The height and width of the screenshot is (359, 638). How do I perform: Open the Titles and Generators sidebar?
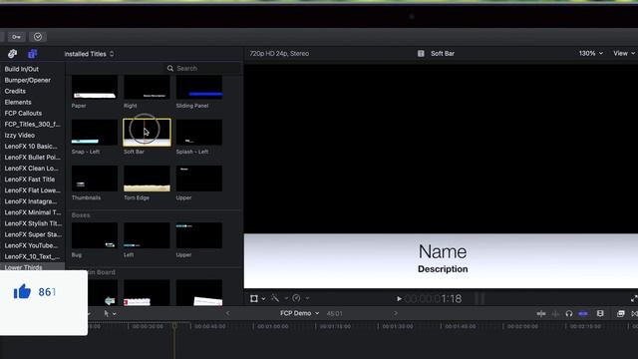32,54
